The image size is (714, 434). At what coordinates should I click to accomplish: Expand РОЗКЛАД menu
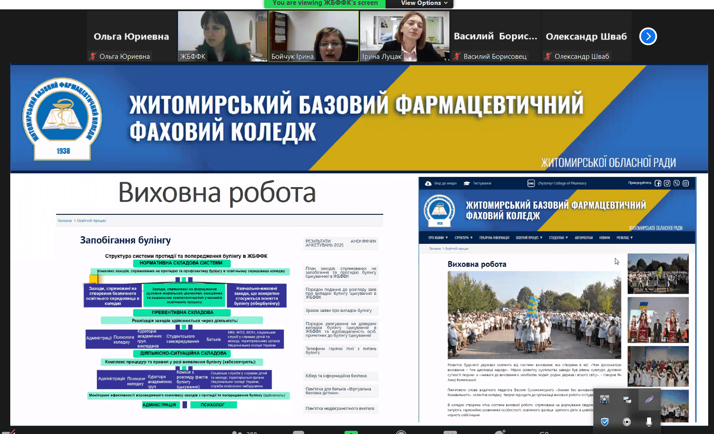tap(625, 238)
